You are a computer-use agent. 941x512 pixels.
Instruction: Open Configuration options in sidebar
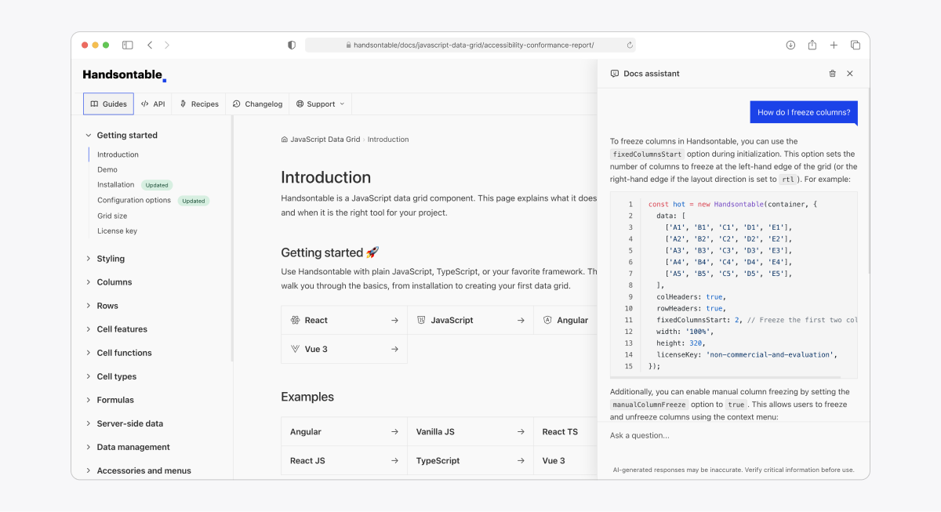[x=134, y=200]
